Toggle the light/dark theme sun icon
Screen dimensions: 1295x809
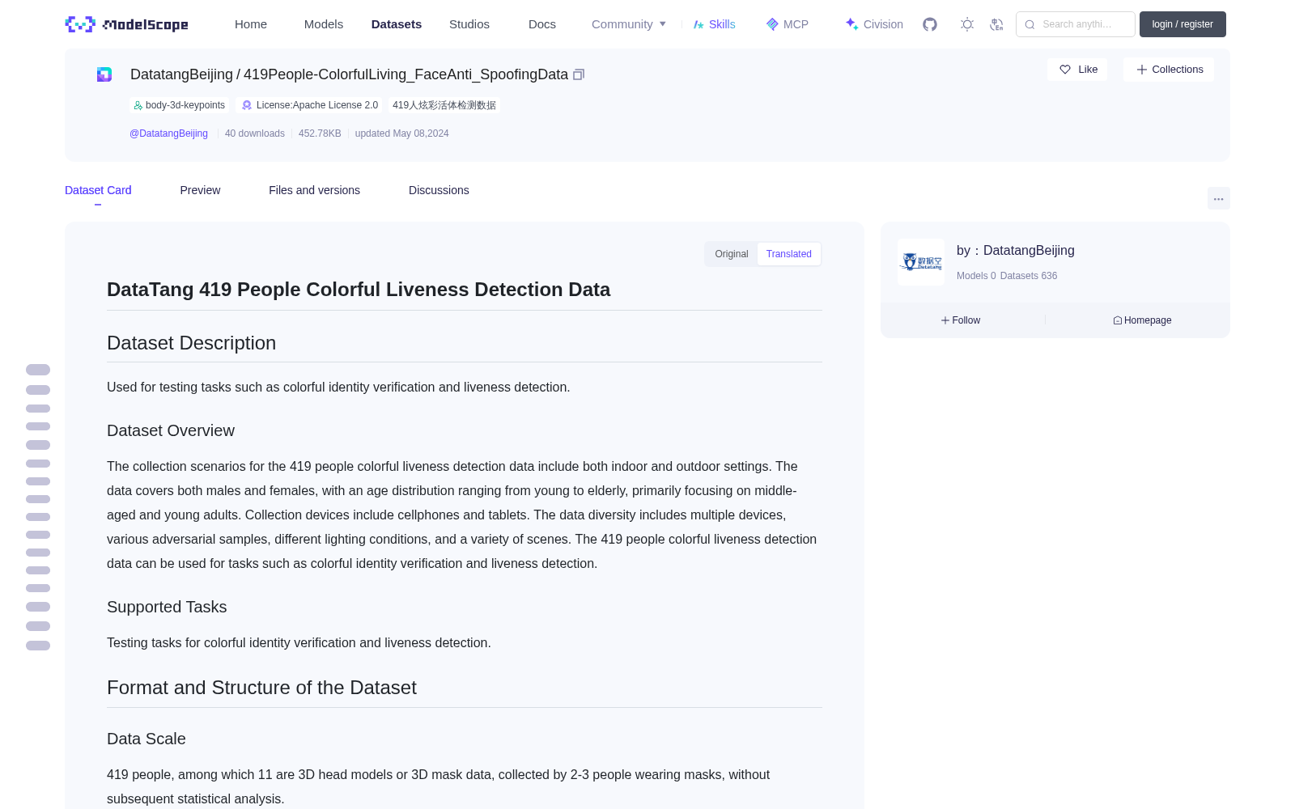[967, 24]
